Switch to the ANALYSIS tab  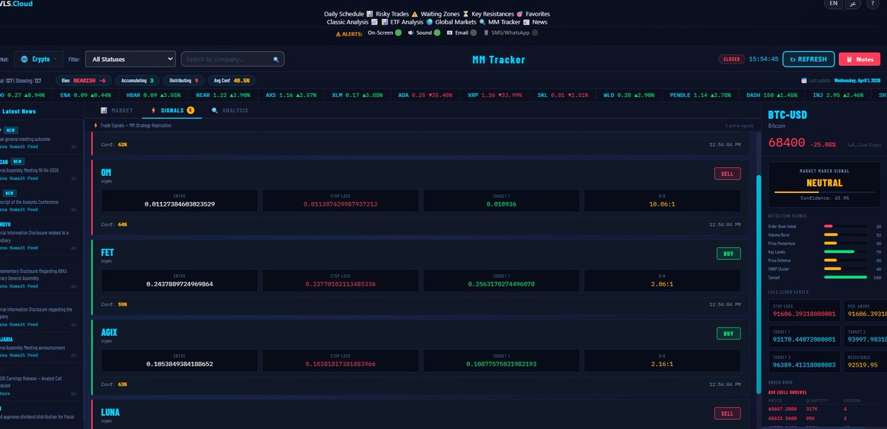229,110
